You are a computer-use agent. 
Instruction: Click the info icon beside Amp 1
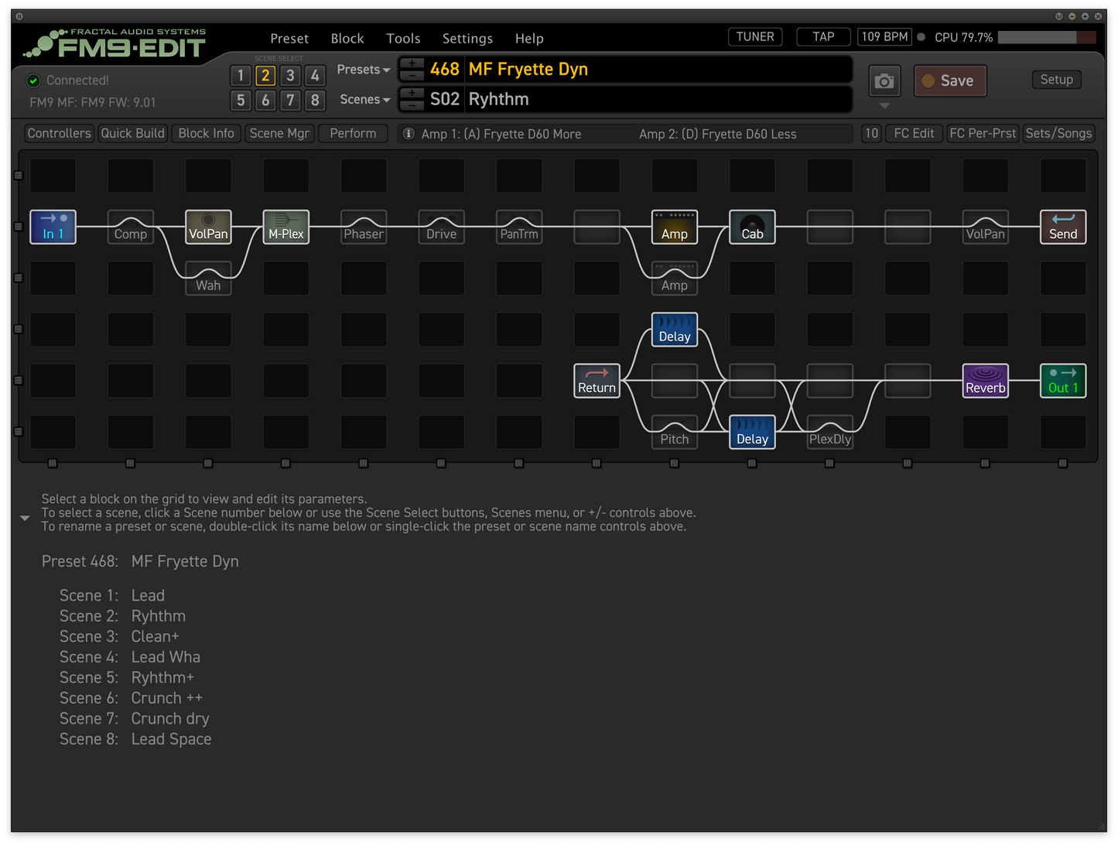(x=409, y=134)
